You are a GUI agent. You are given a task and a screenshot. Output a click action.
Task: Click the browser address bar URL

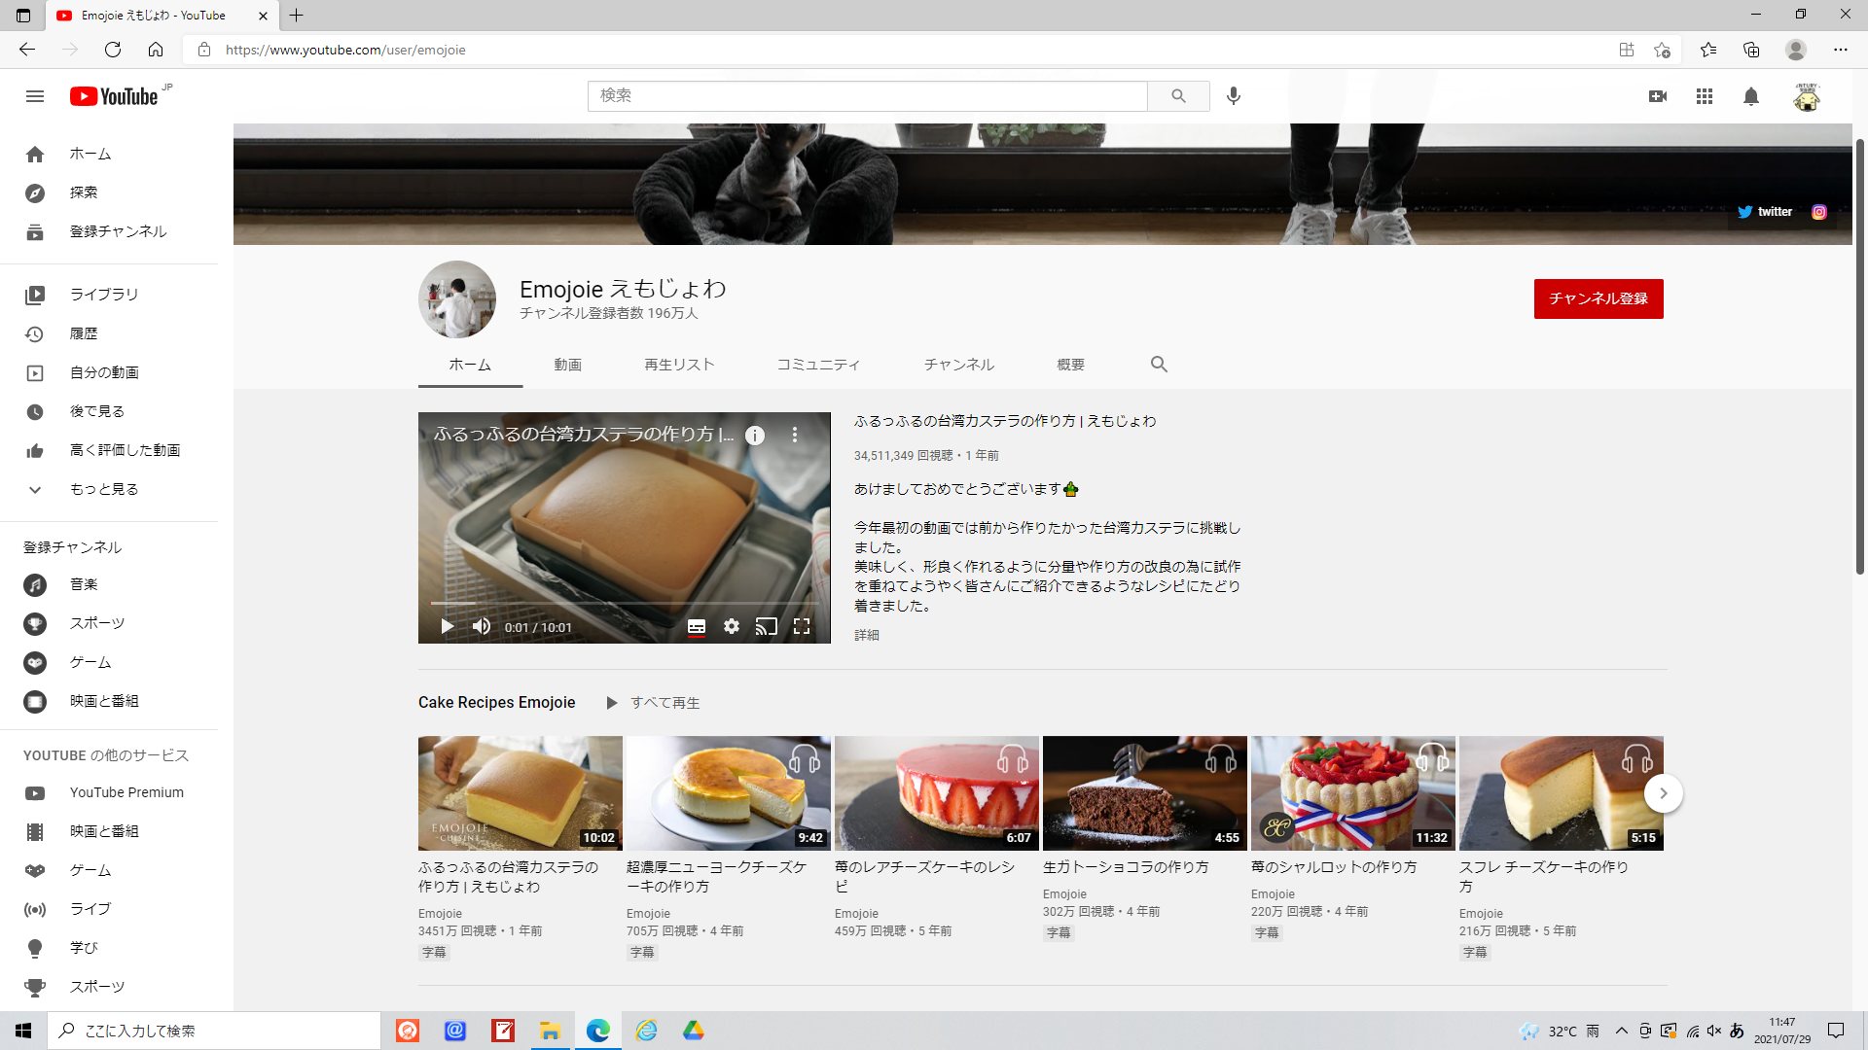tap(345, 50)
